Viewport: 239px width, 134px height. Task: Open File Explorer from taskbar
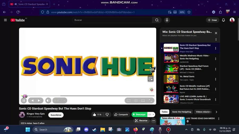coord(103,129)
